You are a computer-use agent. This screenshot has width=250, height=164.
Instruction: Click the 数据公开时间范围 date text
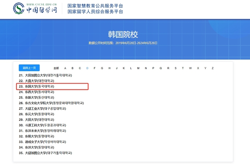(123, 43)
